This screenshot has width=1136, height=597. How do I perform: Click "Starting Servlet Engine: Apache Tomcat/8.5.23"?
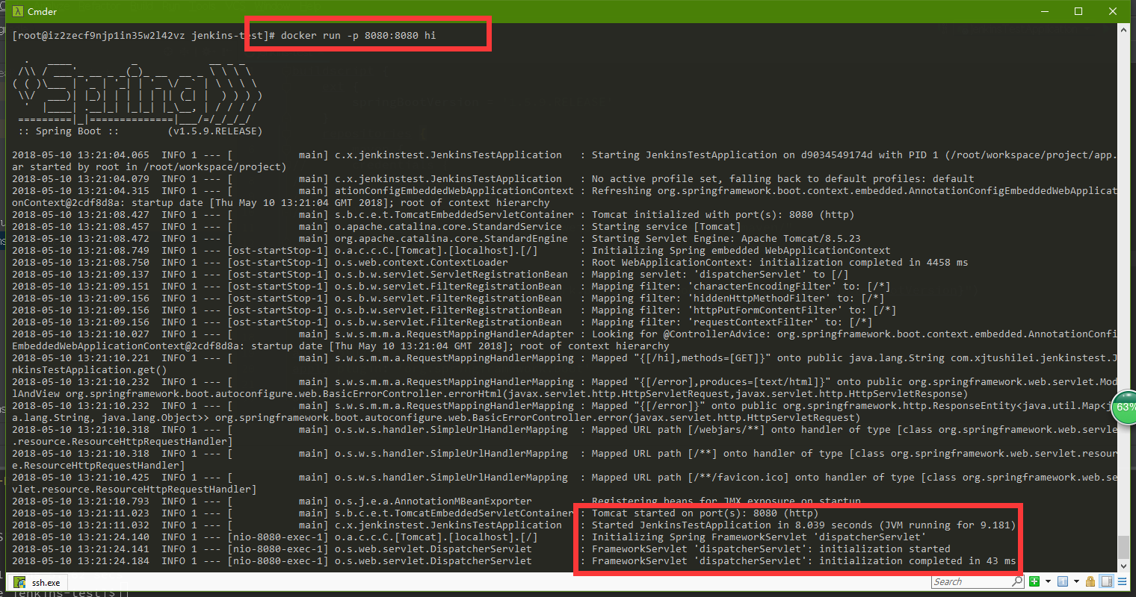pyautogui.click(x=726, y=238)
